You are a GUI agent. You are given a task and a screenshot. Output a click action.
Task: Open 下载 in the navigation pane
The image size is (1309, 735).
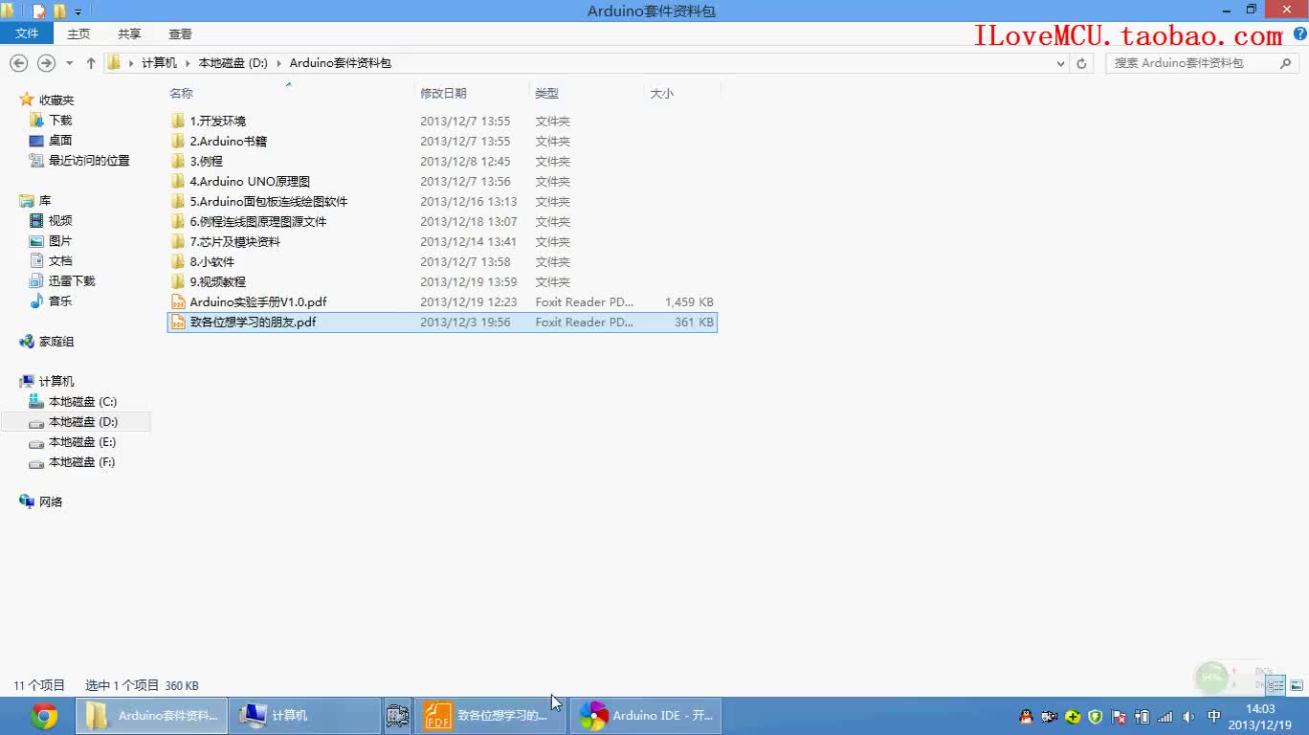pos(60,120)
